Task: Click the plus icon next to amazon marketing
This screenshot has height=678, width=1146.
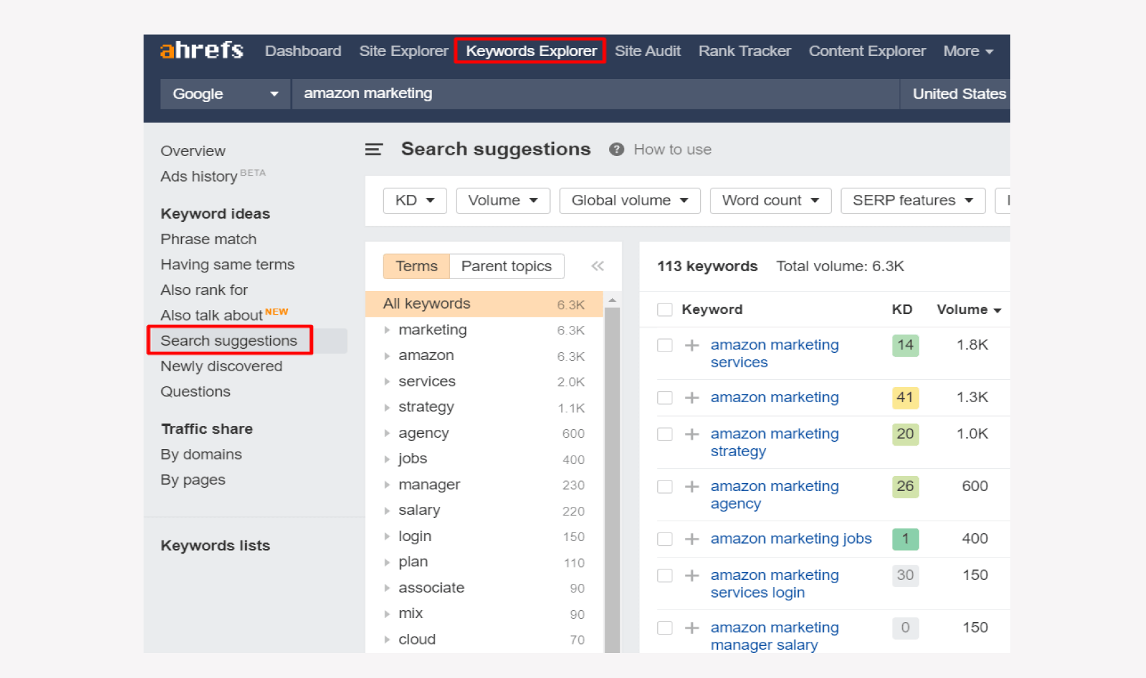Action: pyautogui.click(x=692, y=398)
